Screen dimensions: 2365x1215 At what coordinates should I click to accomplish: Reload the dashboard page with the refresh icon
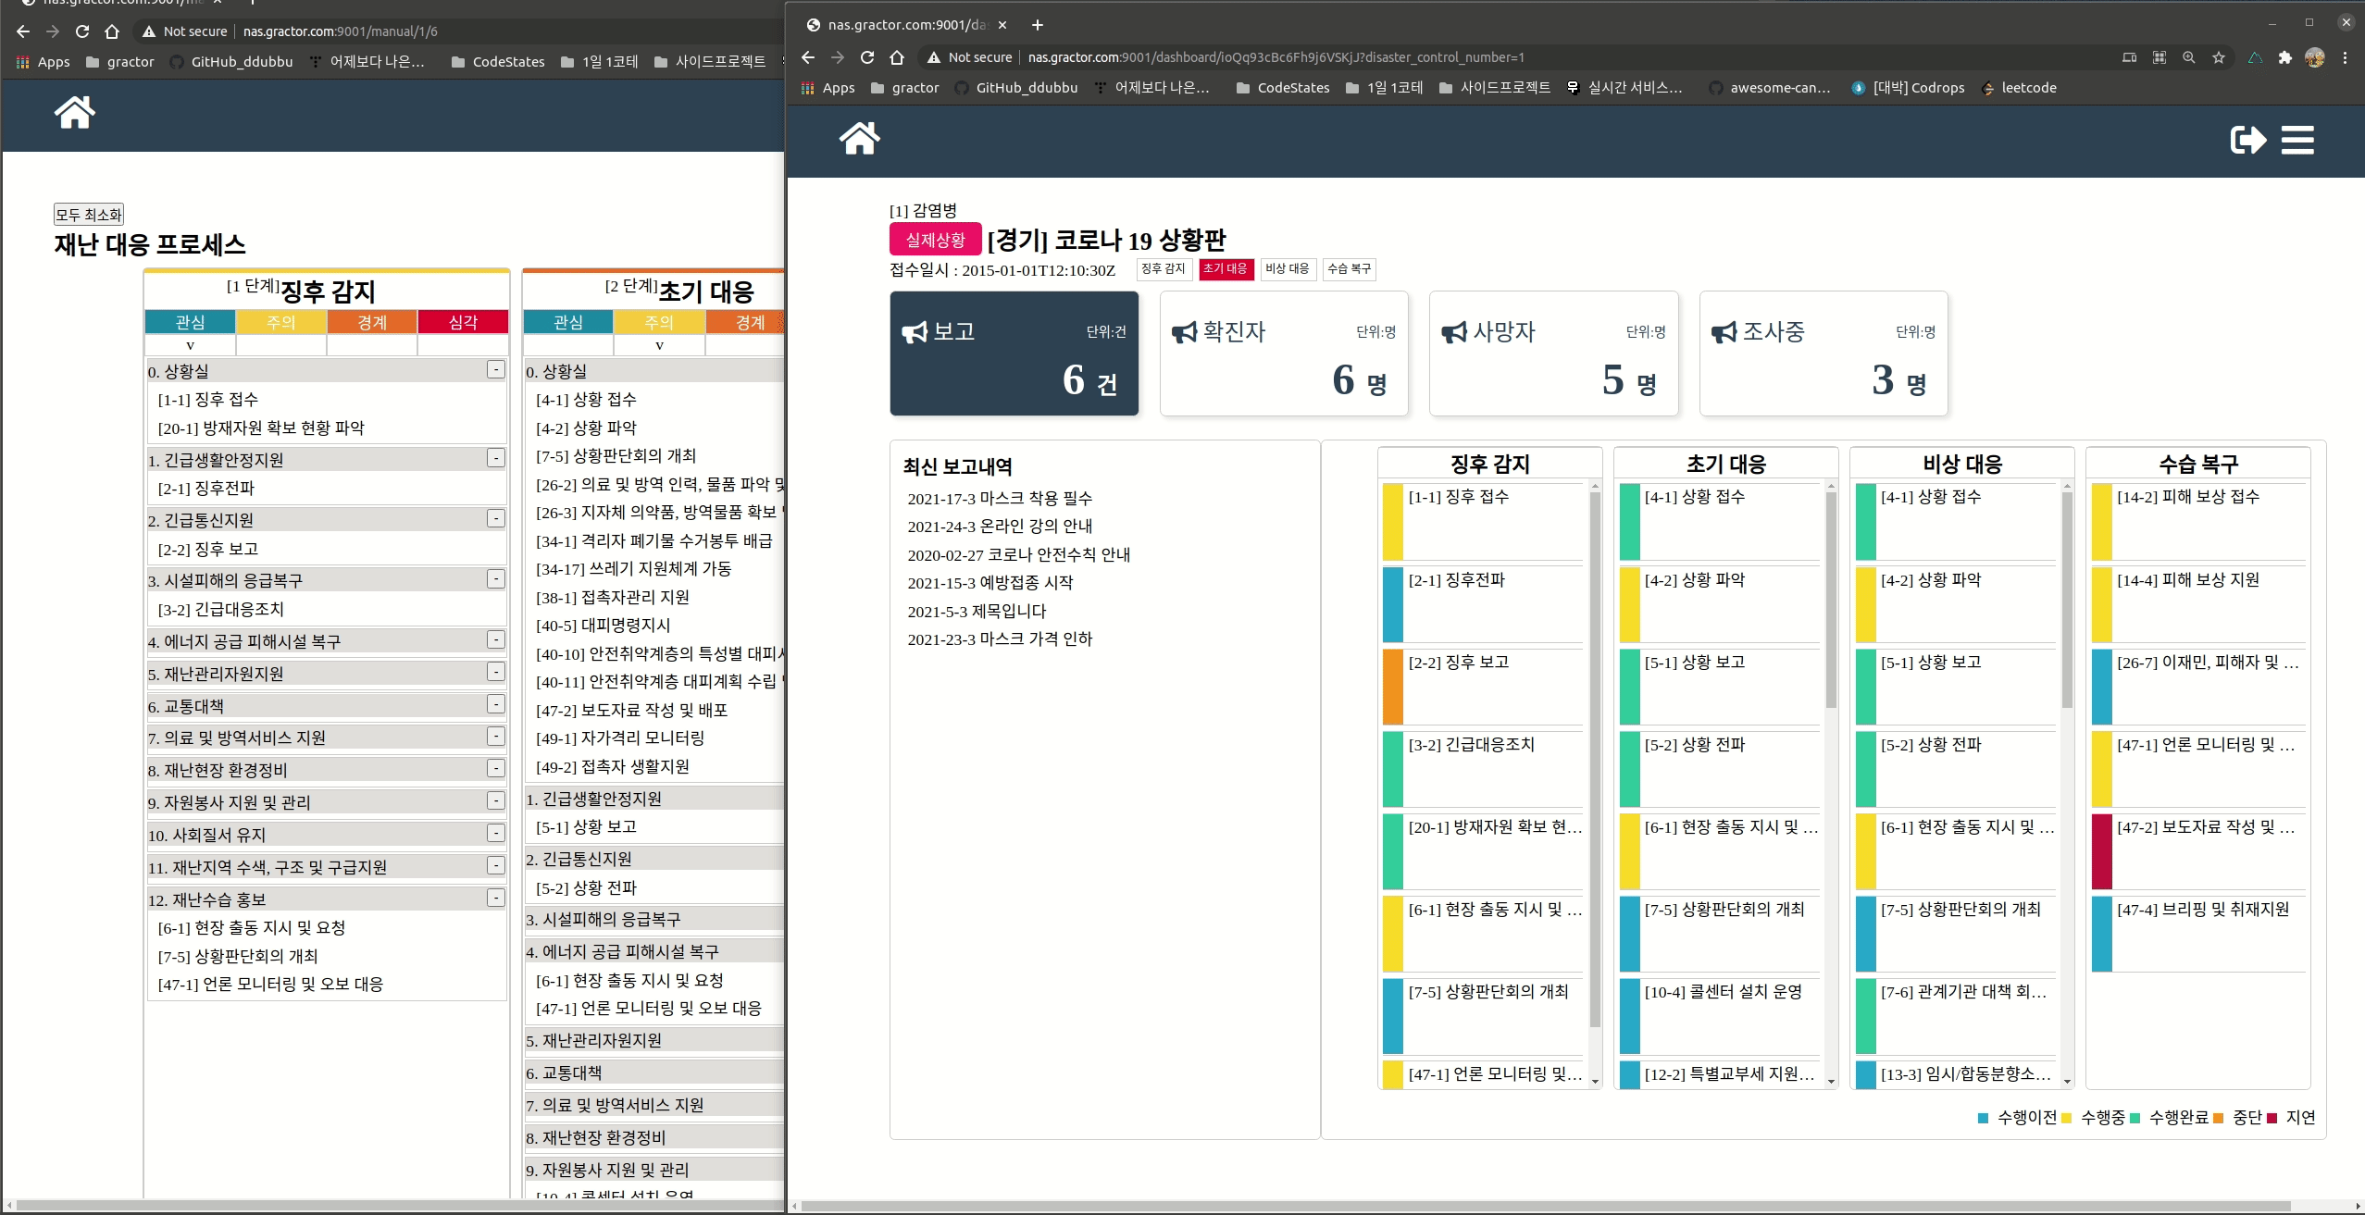pos(867,57)
